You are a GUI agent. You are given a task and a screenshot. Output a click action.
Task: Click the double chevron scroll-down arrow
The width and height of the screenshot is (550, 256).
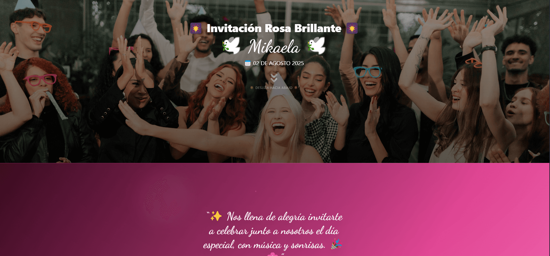coord(274,78)
